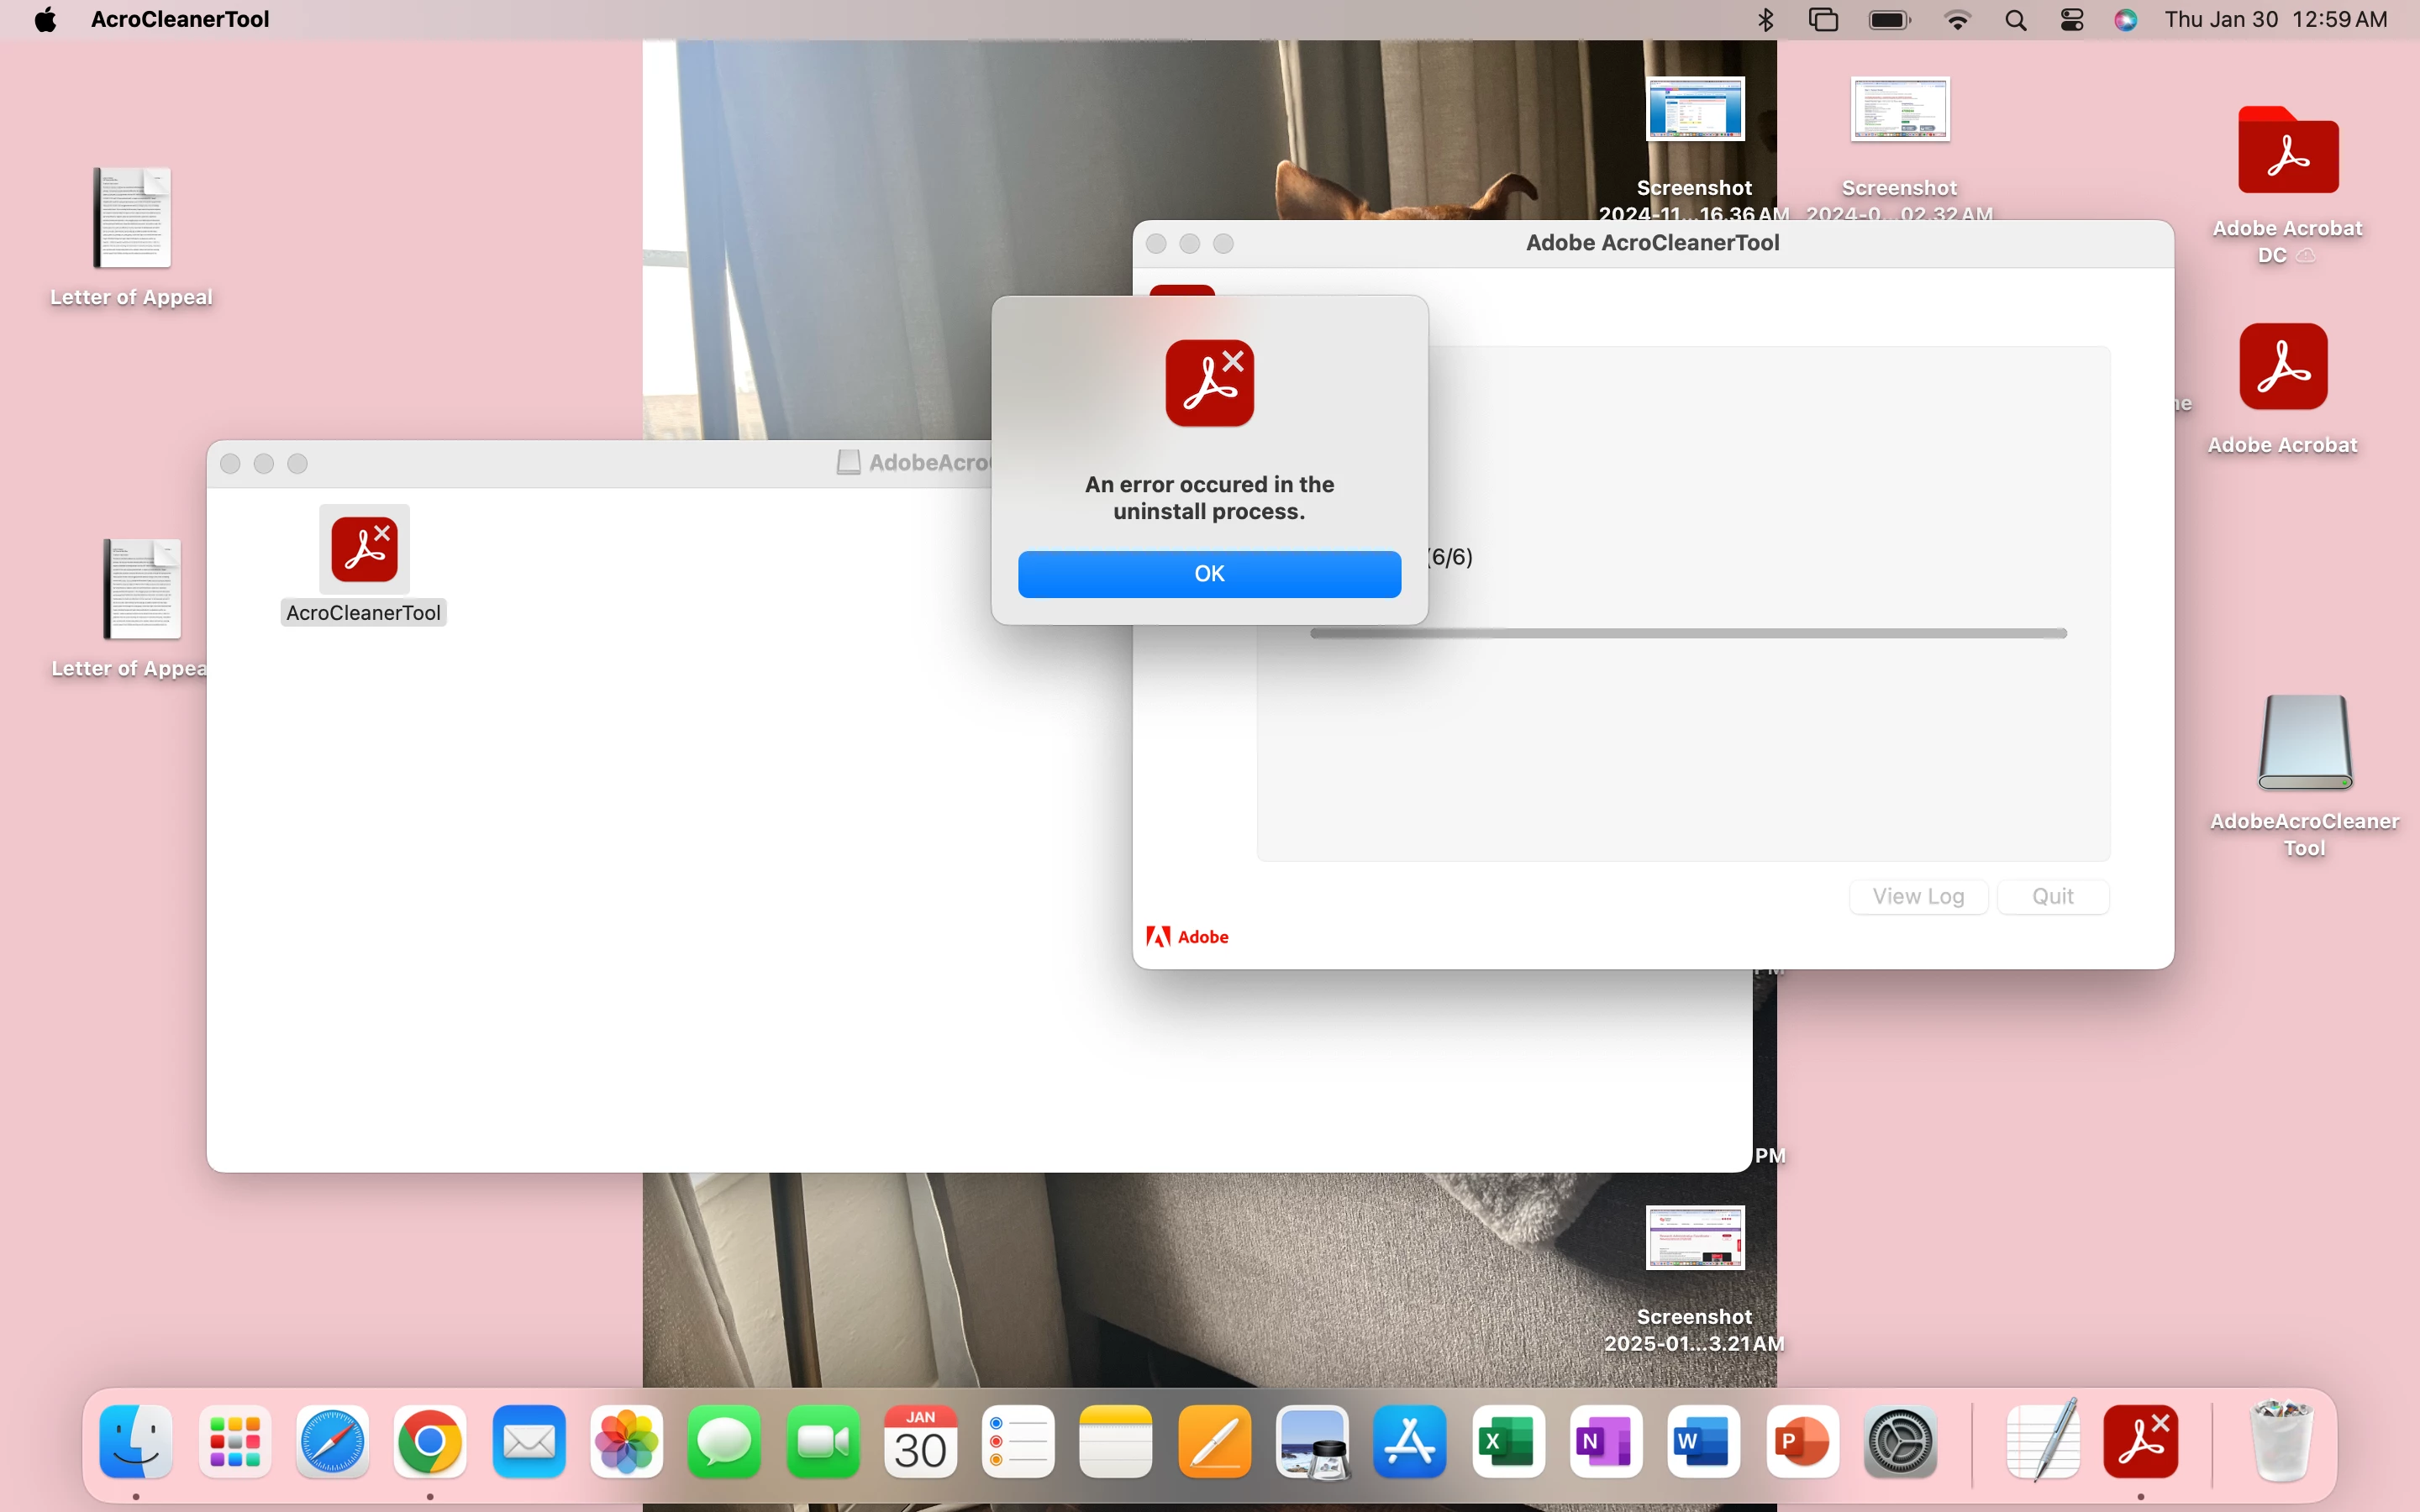Launch OneNote from the Dock

click(x=1605, y=1441)
